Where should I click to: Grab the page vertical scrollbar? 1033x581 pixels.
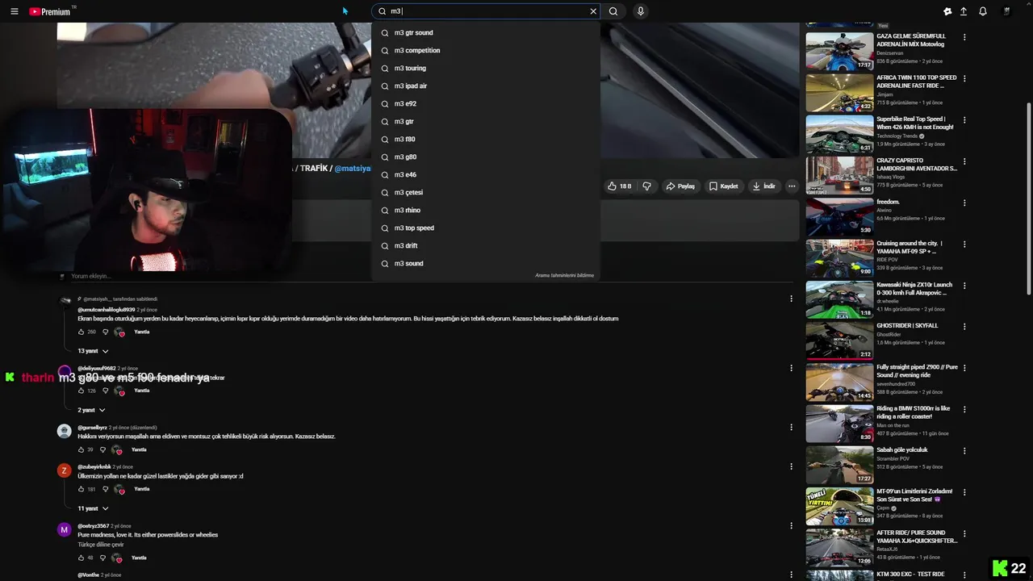pos(1028,198)
